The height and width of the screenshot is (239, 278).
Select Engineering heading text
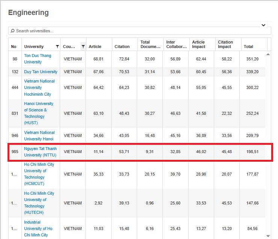[x=29, y=13]
